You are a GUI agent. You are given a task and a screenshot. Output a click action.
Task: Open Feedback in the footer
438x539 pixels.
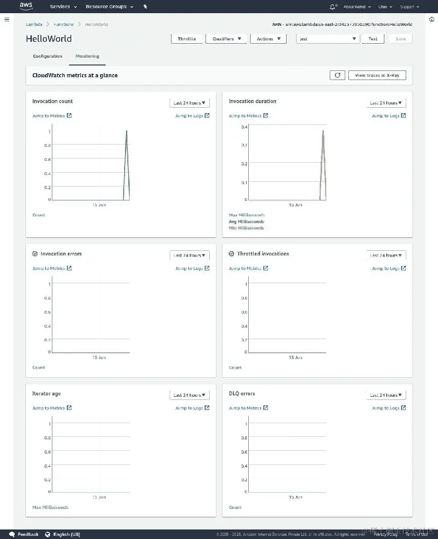pos(28,534)
